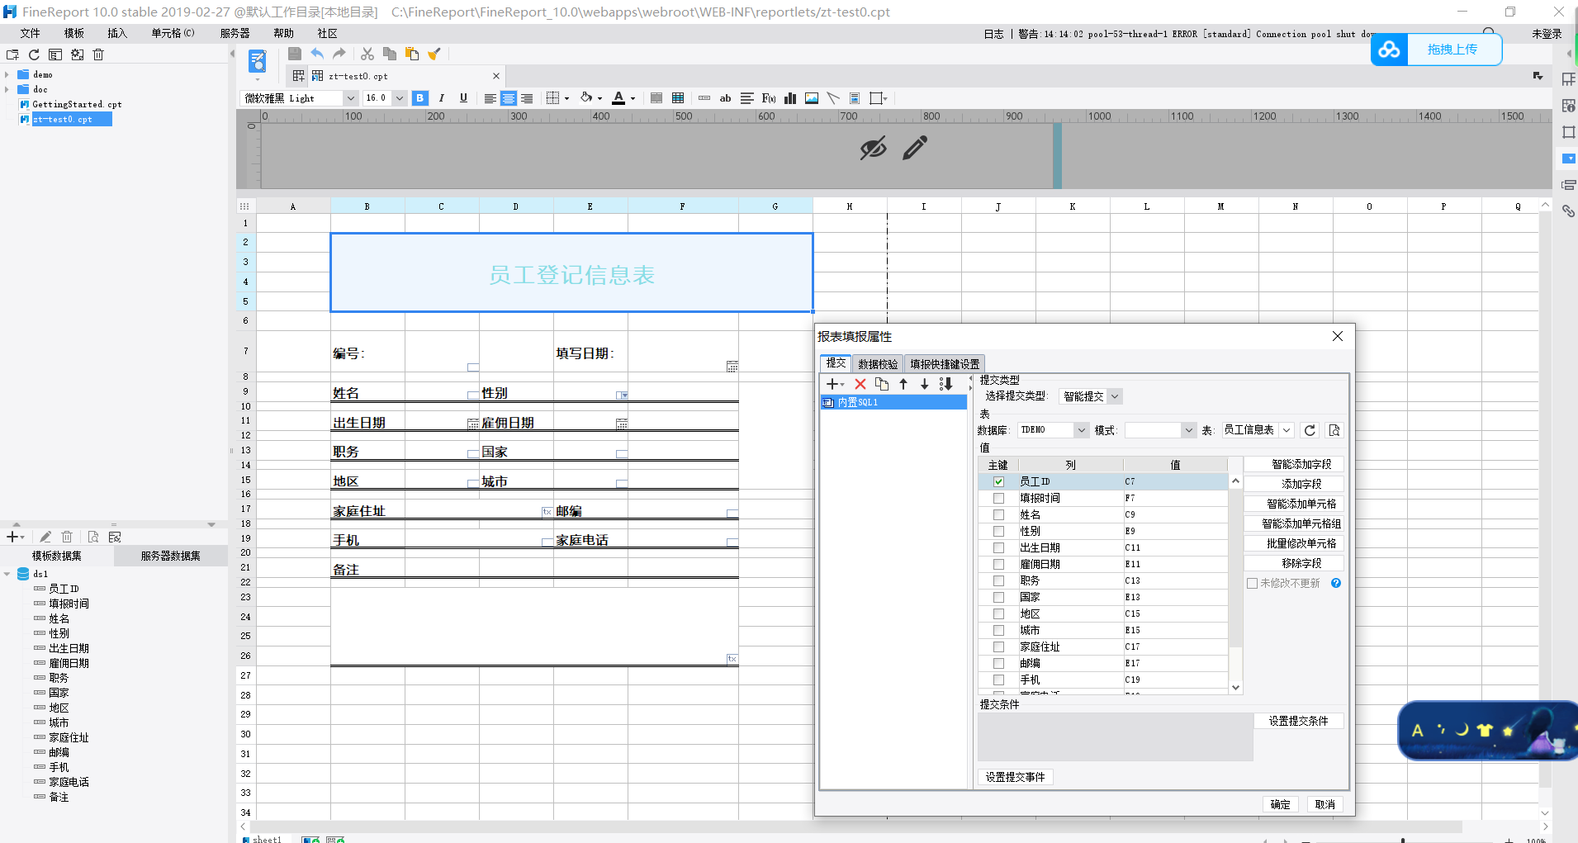1578x843 pixels.
Task: Click the format painter brush icon
Action: (x=434, y=54)
